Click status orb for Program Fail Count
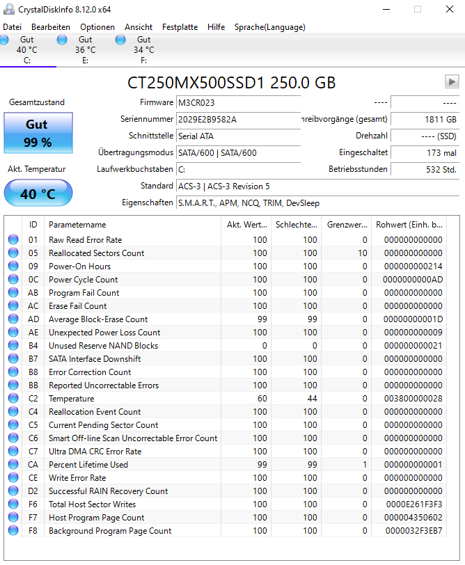465x565 pixels. pos(13,292)
